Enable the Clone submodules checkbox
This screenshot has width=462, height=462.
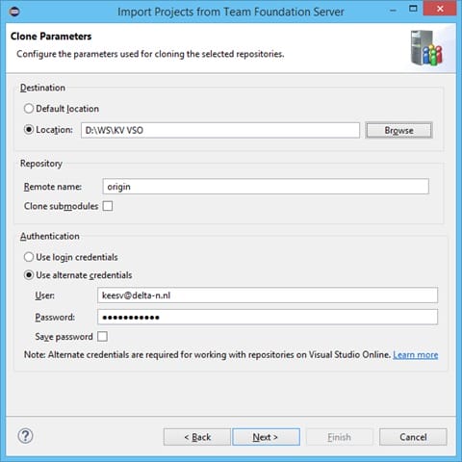click(108, 206)
